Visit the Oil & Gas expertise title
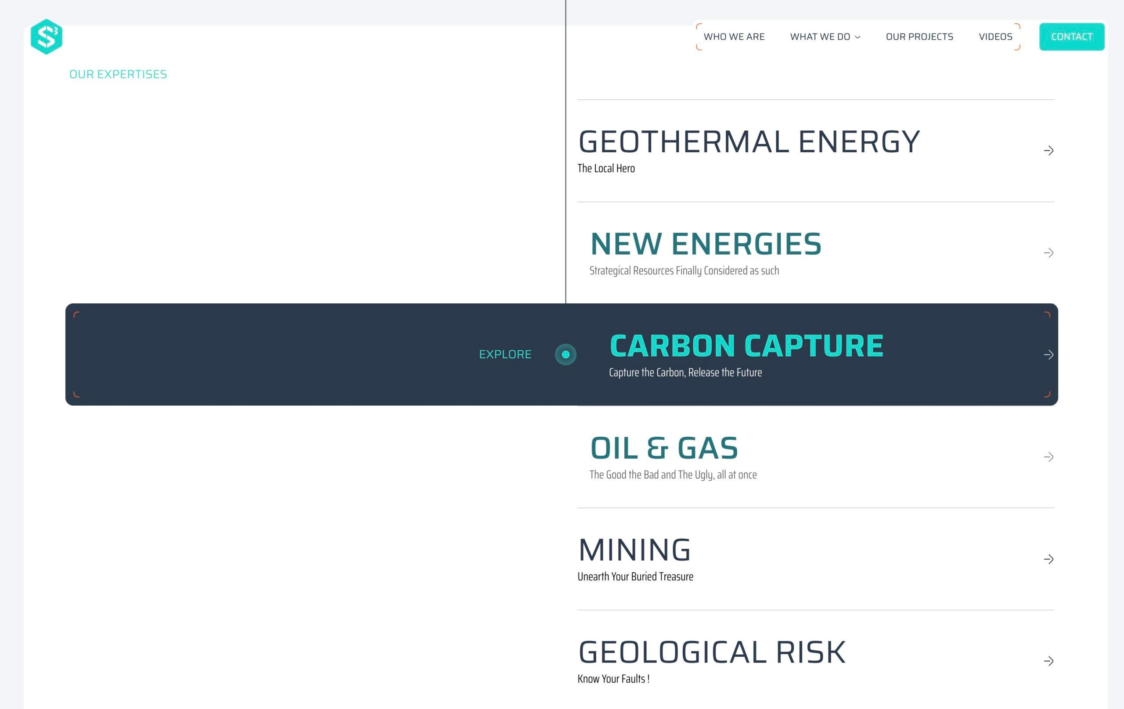 [x=664, y=448]
